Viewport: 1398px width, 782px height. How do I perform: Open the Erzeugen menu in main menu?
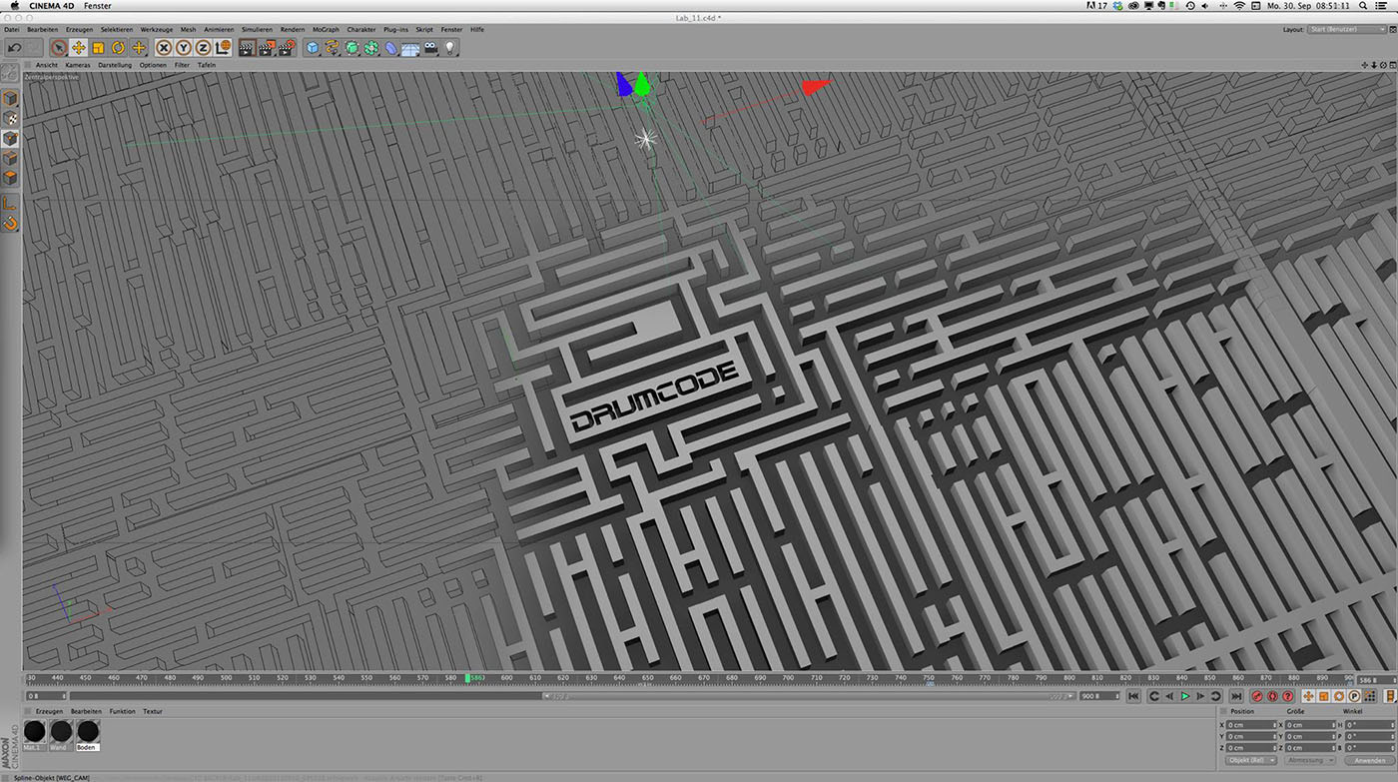tap(80, 30)
